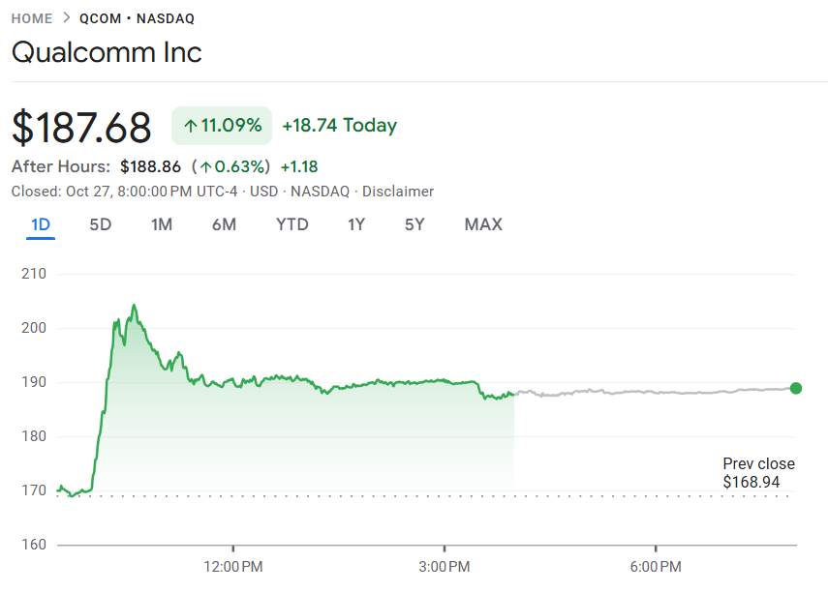Click the green dot ending the chart line

pos(796,388)
